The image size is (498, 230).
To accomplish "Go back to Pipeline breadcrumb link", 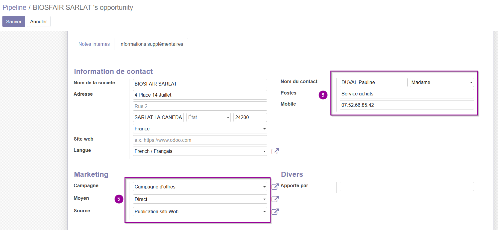I will click(x=14, y=7).
